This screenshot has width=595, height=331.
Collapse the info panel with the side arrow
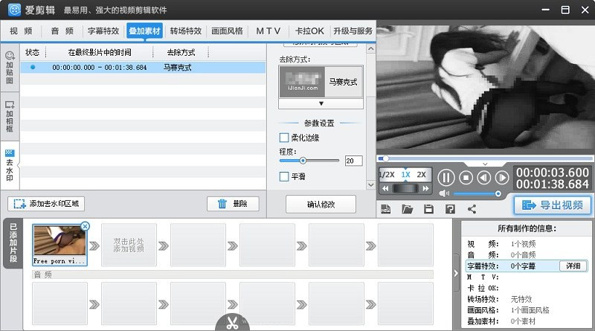[455, 273]
